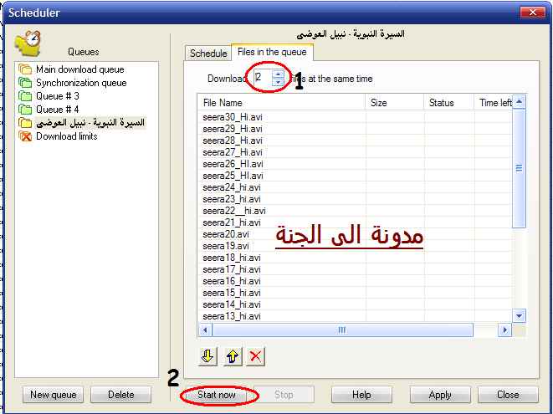Click horizontal scrollbar left arrow
Viewport: 553px width, 414px height.
pyautogui.click(x=205, y=330)
